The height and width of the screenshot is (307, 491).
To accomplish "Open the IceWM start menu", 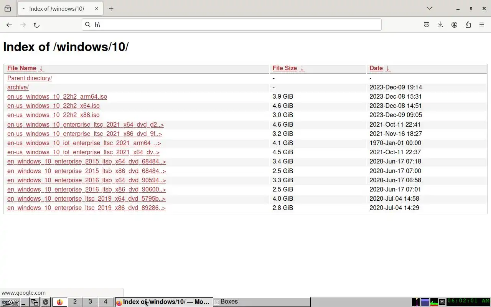I will coord(10,302).
